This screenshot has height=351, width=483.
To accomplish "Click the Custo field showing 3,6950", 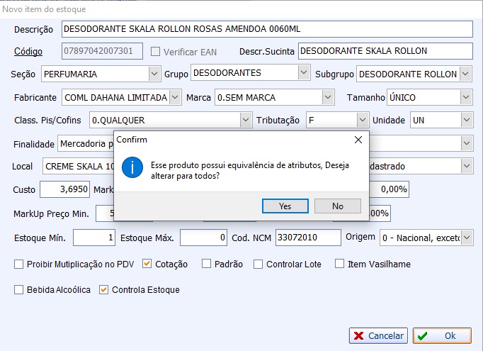I will (x=64, y=189).
